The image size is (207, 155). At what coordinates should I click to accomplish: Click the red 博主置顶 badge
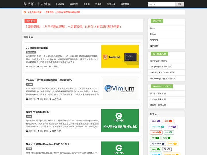[x=31, y=21]
